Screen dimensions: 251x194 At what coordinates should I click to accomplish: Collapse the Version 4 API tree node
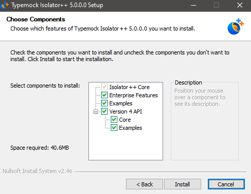tap(96, 112)
